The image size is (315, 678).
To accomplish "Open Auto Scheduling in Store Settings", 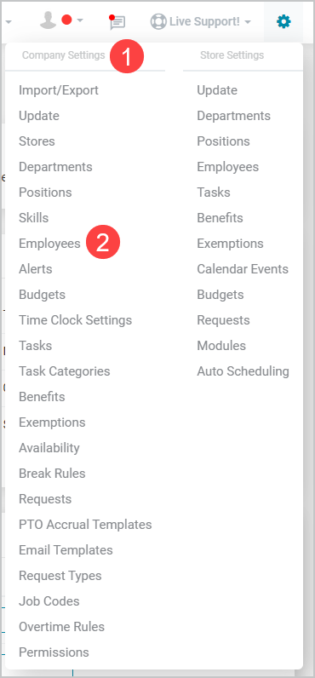I will (243, 371).
